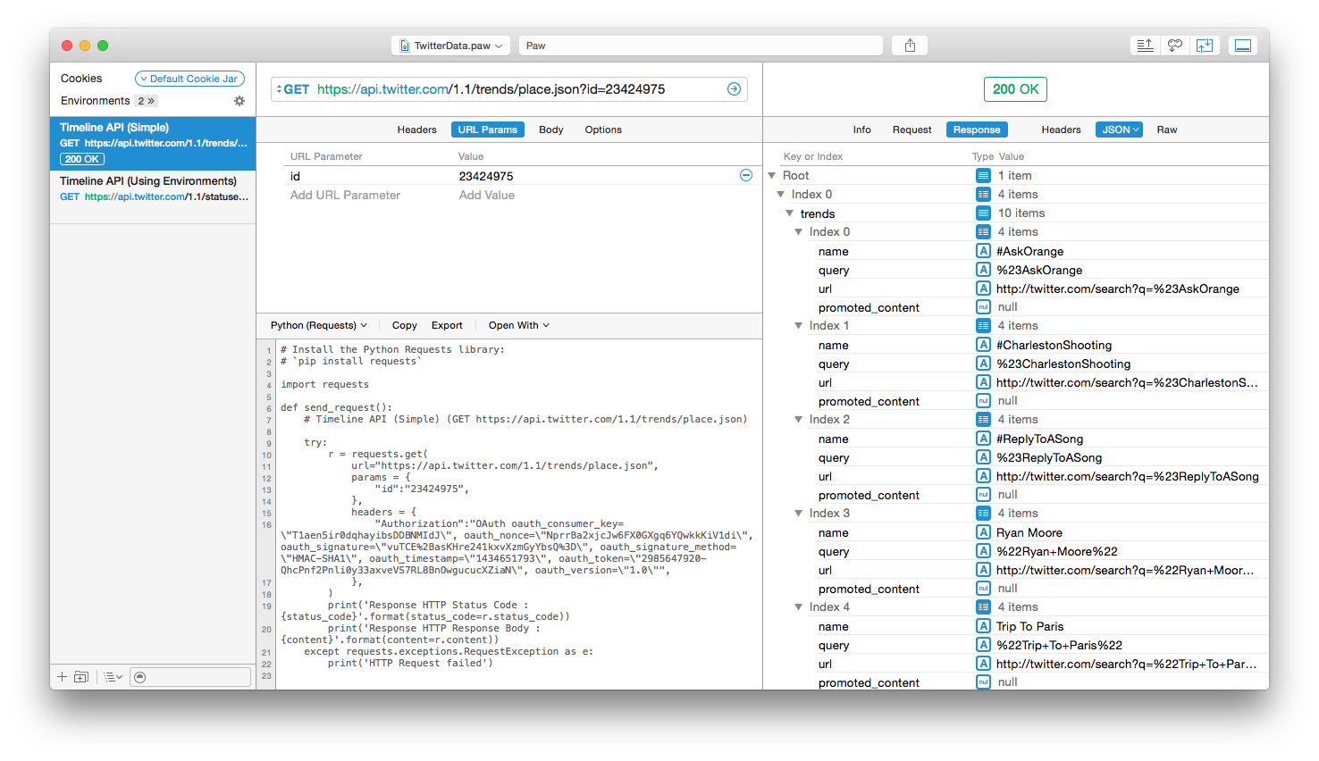Switch to the Raw response tab

click(1166, 130)
